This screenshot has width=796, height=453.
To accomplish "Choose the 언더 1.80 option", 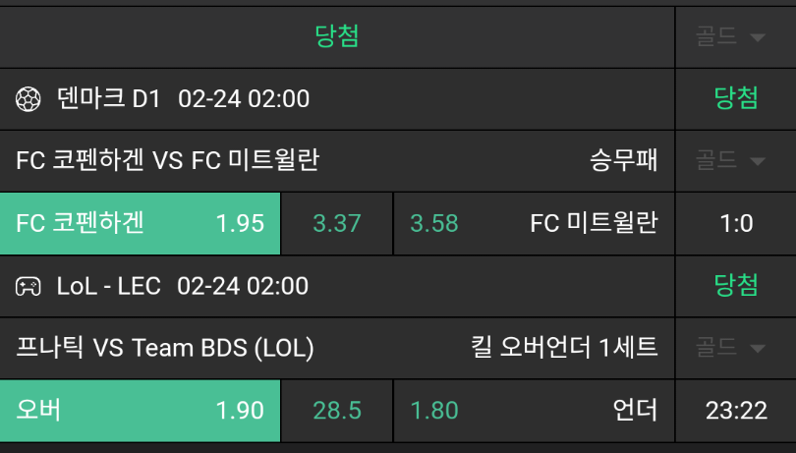I will (x=533, y=411).
